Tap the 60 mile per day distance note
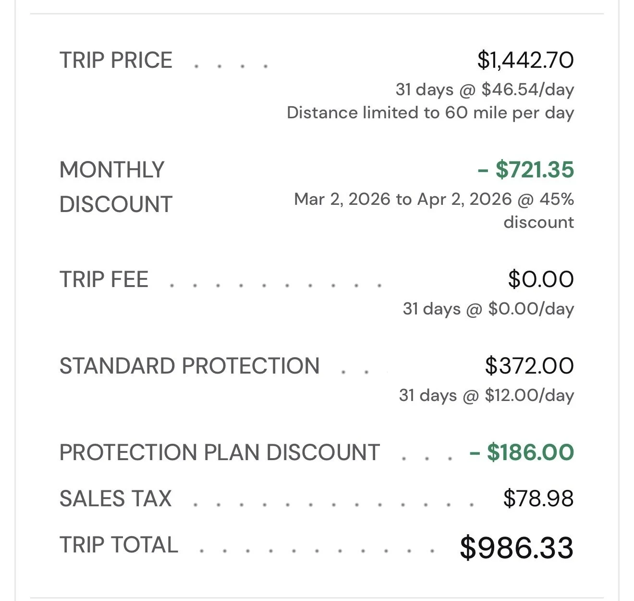The height and width of the screenshot is (601, 634). click(x=430, y=113)
